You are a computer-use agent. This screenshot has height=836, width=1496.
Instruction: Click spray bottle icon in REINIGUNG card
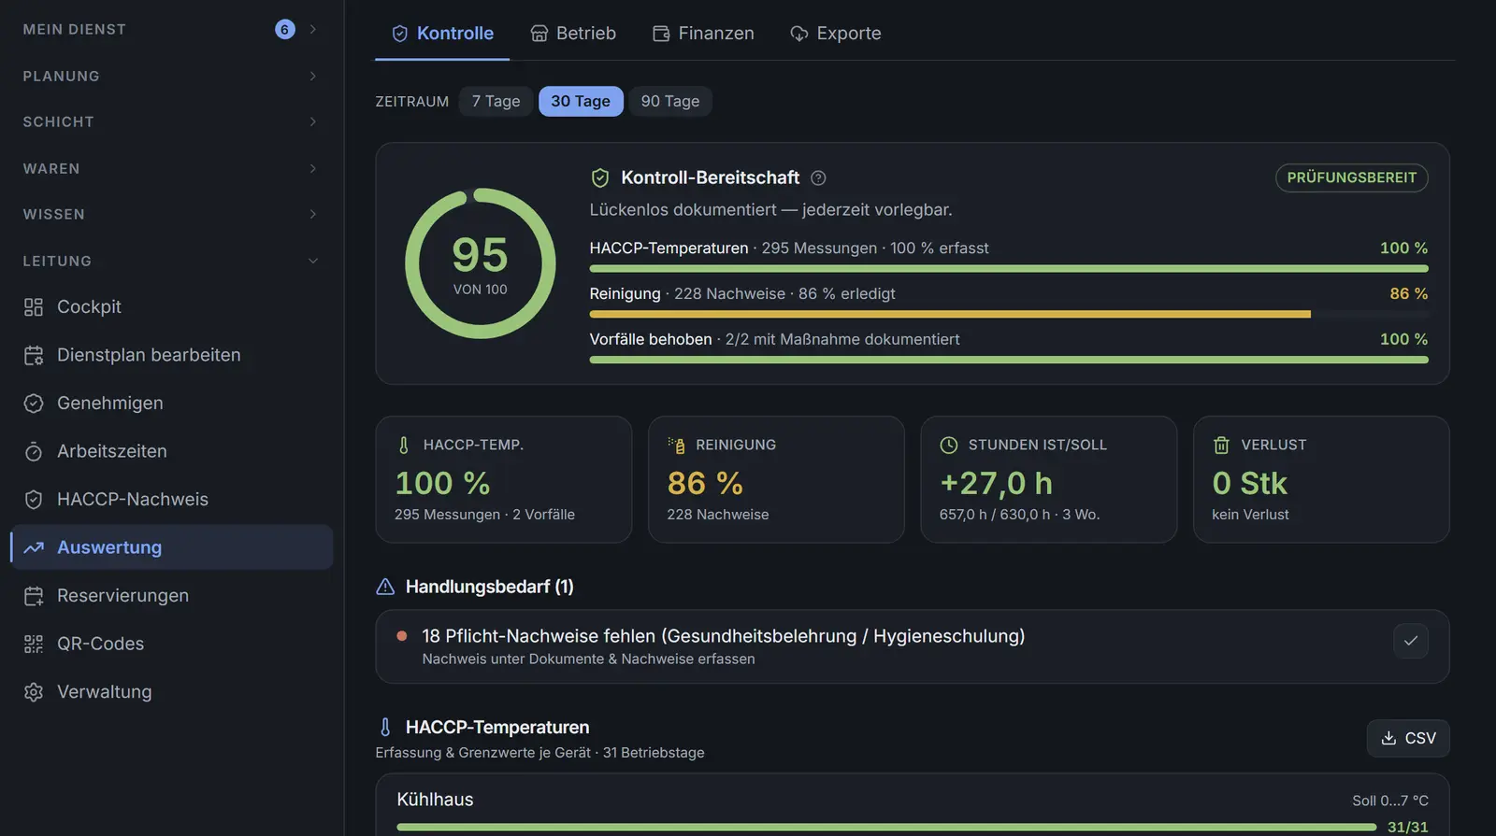coord(676,446)
